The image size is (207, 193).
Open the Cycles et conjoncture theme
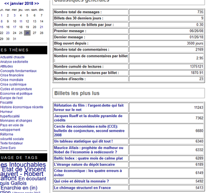coord(16,89)
